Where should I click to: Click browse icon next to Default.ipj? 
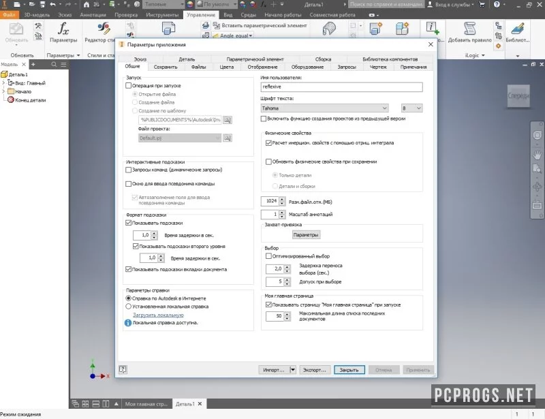coord(228,138)
